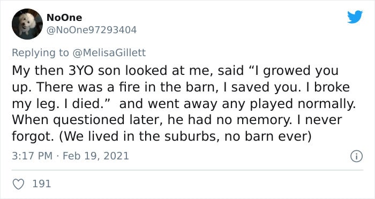Click the 'Replying to' label
Viewport: 375px width, 199px height.
(40, 52)
